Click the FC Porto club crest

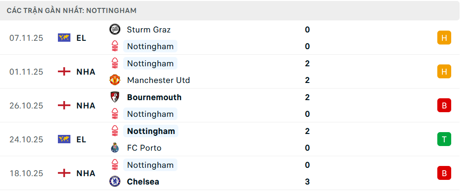click(114, 148)
